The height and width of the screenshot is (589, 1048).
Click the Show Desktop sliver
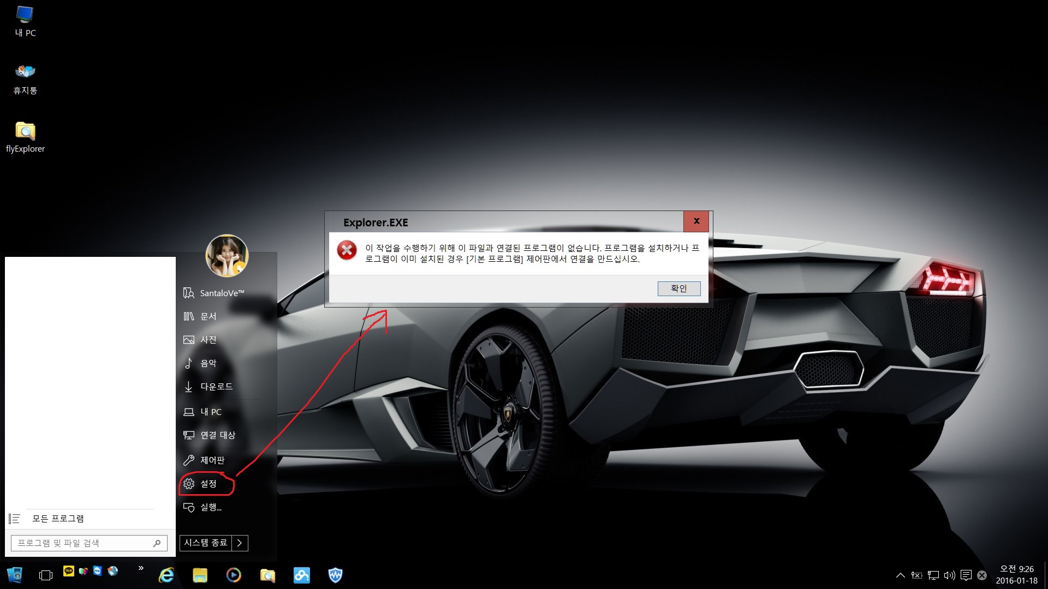pyautogui.click(x=1045, y=575)
